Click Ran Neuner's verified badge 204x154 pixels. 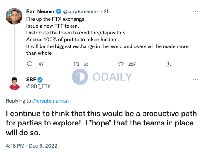(x=58, y=11)
